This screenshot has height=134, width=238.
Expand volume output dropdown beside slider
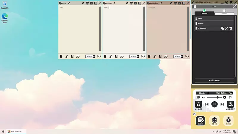pos(225,97)
